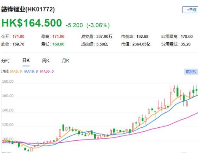The width and height of the screenshot is (198, 153).
Task: Click the 成交额 value 5.50亿
Action: click(102, 44)
